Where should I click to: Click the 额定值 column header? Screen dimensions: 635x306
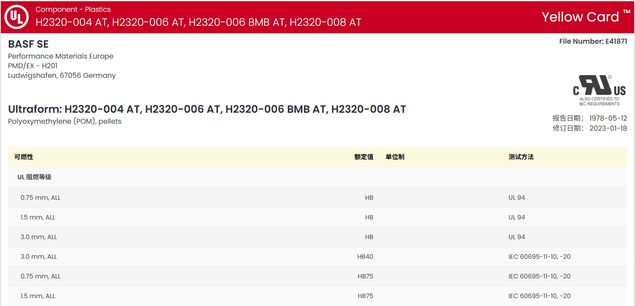[364, 156]
